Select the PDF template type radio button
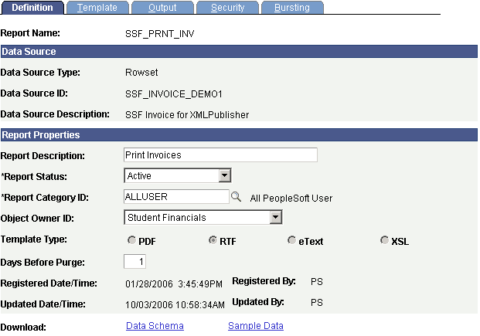Viewport: 480px width, 336px height. (131, 240)
